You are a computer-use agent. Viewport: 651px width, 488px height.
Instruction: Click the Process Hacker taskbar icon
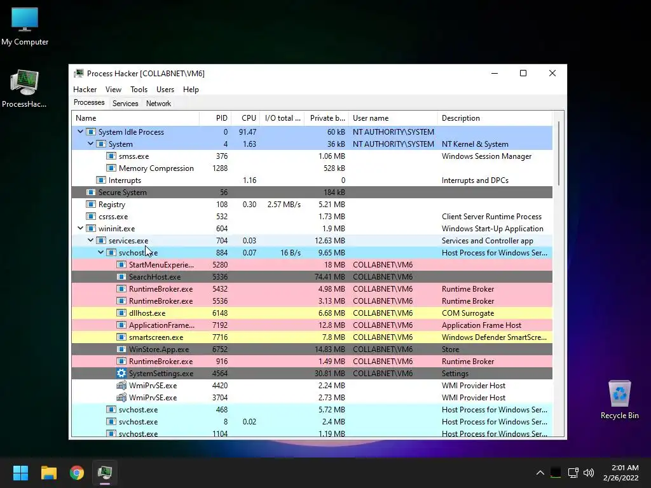(105, 472)
